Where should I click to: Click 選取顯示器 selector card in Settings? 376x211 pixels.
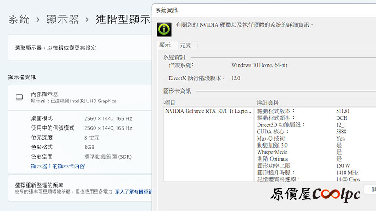[80, 47]
